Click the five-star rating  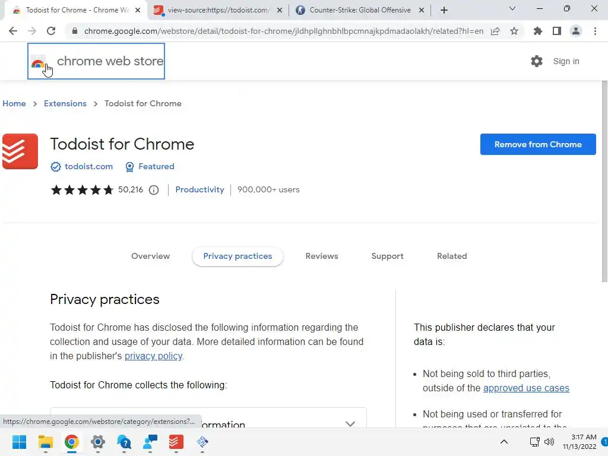click(x=82, y=190)
